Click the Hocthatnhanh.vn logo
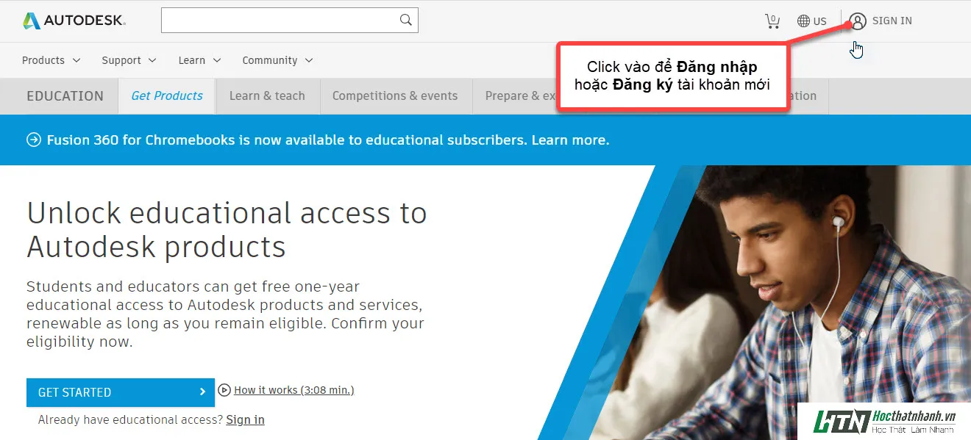971x440 pixels. pyautogui.click(x=884, y=421)
